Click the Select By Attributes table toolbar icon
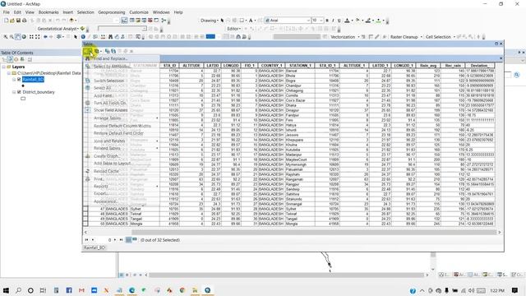The width and height of the screenshot is (526, 296). click(x=107, y=51)
